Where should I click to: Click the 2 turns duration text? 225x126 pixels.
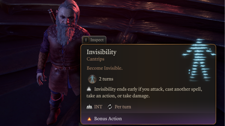click(x=106, y=79)
